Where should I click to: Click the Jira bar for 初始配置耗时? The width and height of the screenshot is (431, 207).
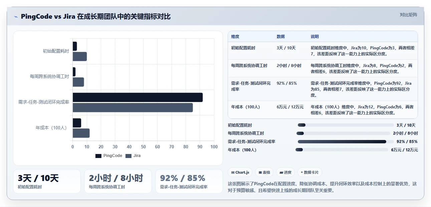[x=80, y=57]
